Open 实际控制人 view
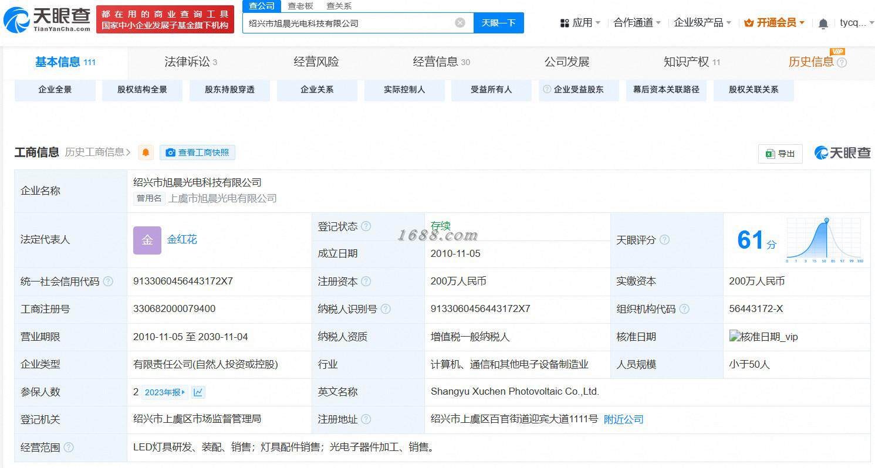875x468 pixels. (404, 90)
